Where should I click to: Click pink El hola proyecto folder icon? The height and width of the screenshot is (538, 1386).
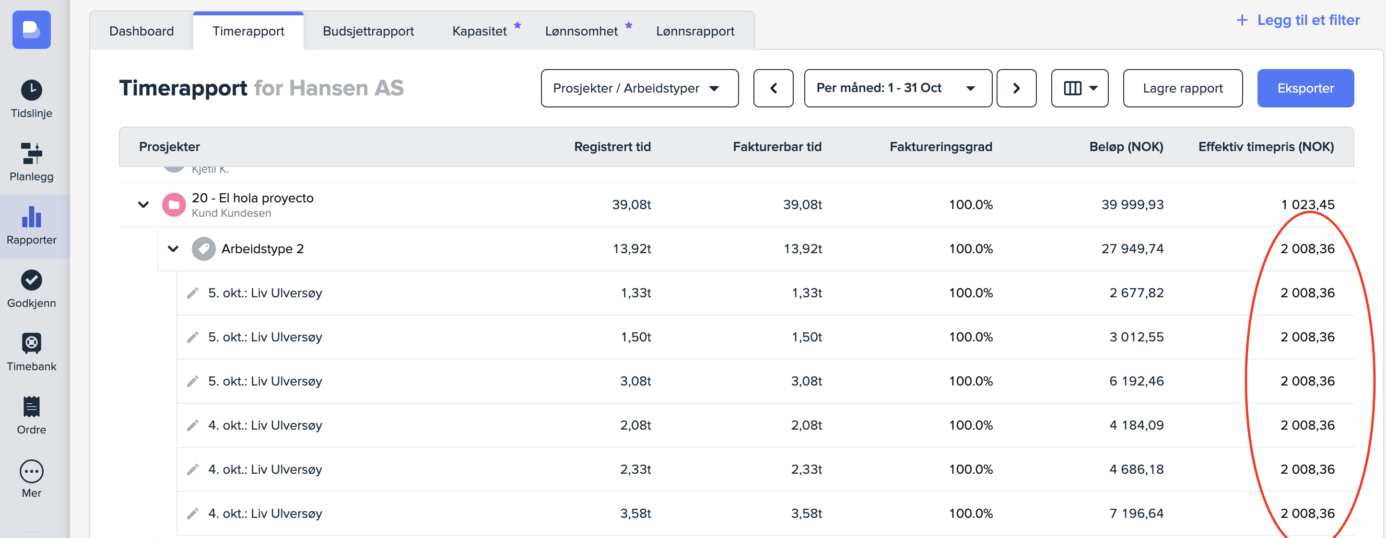pos(174,204)
